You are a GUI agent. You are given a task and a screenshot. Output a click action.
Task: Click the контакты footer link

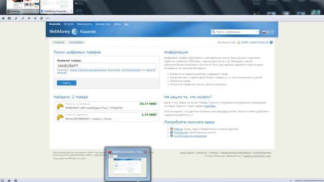[x=201, y=153]
